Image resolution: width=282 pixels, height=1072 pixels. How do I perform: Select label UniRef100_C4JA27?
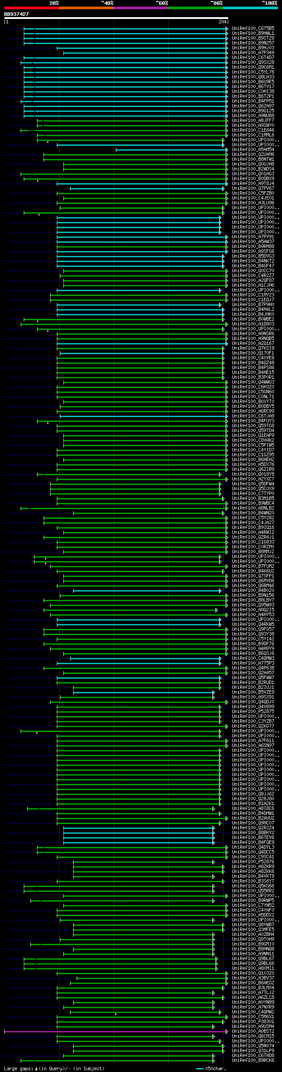click(x=253, y=523)
